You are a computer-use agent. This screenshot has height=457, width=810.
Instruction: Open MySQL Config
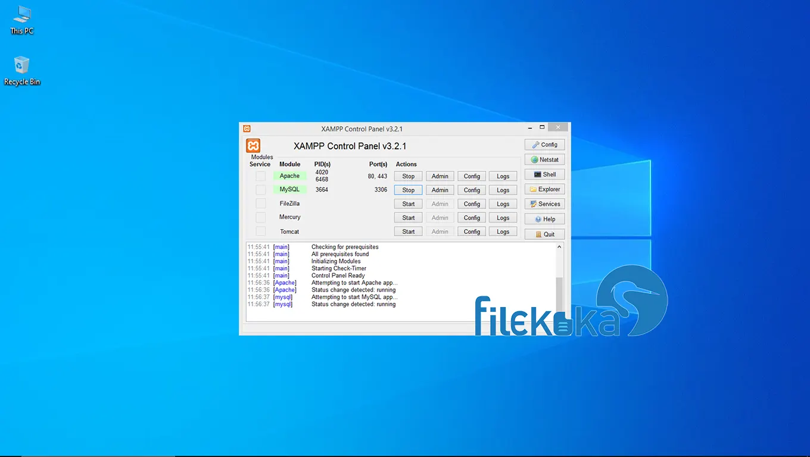[x=472, y=190]
